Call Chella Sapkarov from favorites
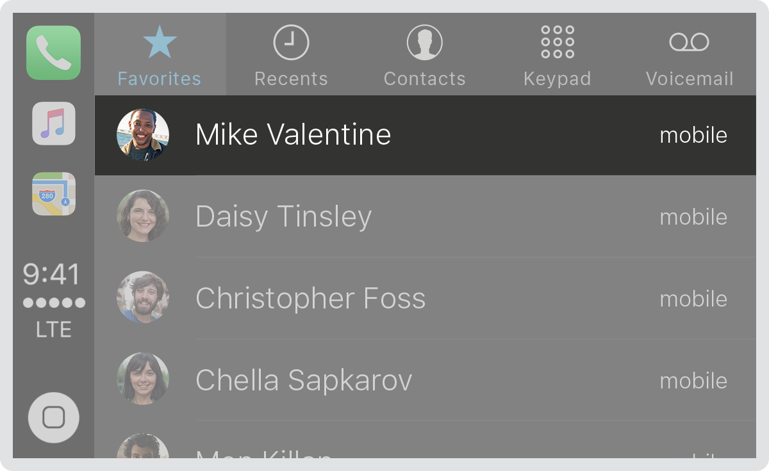 (426, 381)
